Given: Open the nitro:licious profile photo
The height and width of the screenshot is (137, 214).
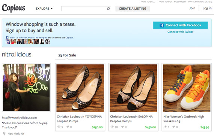Looking at the screenshot, I should pyautogui.click(x=26, y=87).
